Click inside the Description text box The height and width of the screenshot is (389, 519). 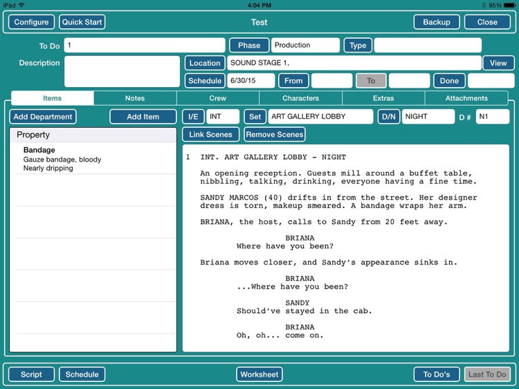(x=122, y=71)
